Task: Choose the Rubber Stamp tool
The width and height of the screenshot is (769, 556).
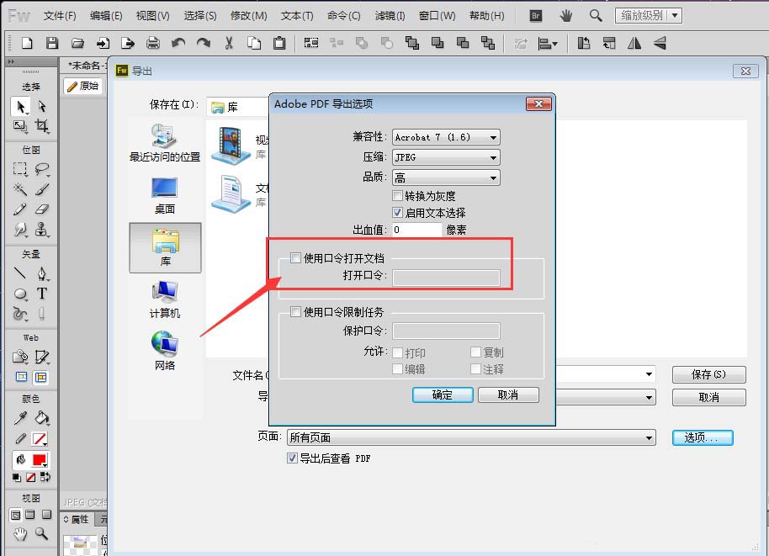Action: coord(42,229)
